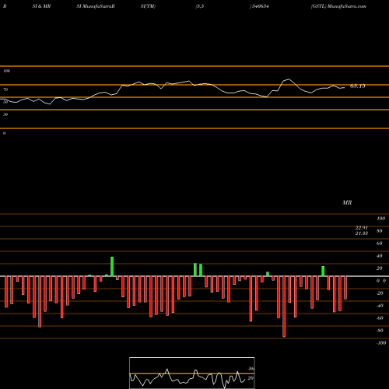Click the RSI axis label 70
The width and height of the screenshot is (389, 389).
click(x=5, y=89)
